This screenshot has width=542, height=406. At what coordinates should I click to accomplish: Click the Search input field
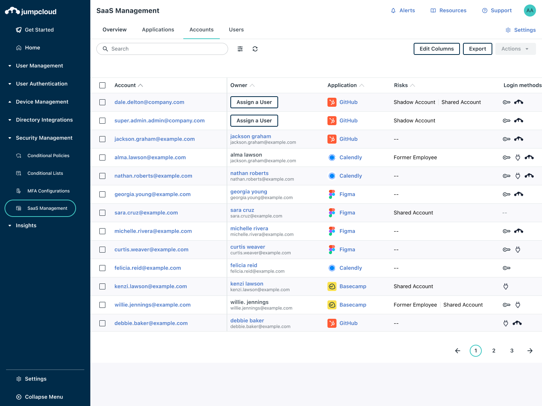tap(162, 49)
